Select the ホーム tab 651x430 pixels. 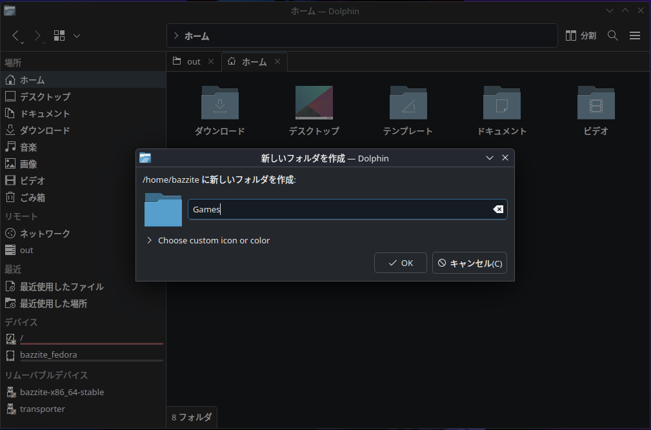point(253,61)
